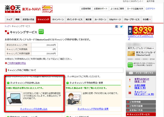Image resolution: width=164 pixels, height=117 pixels.
Task: Click トップ breadcrumb link
Action: click(7, 26)
